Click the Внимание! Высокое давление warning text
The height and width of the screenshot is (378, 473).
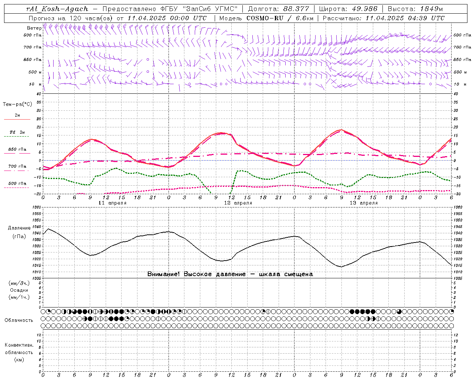[230, 274]
